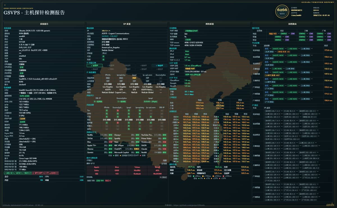
Task: Click the Netflix streaming row
Action: [99, 135]
